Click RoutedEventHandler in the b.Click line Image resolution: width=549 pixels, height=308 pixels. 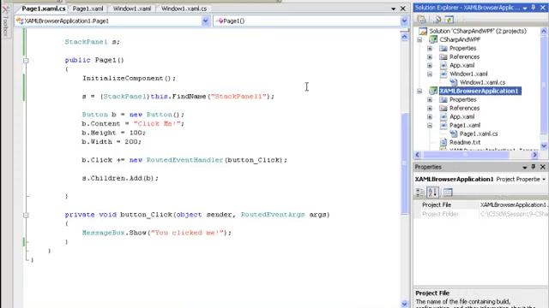coord(184,160)
